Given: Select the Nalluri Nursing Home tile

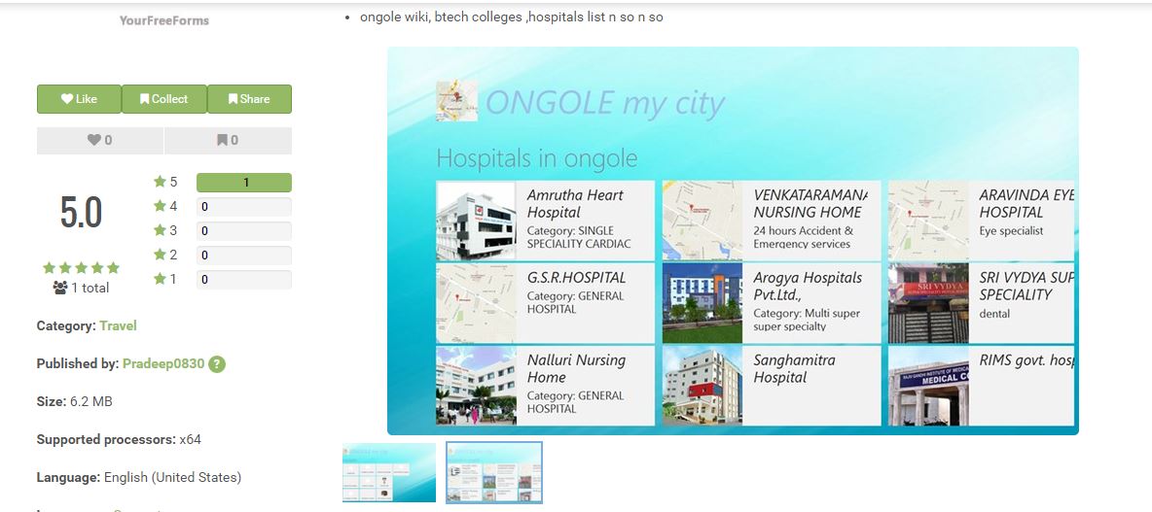Looking at the screenshot, I should click(x=545, y=386).
